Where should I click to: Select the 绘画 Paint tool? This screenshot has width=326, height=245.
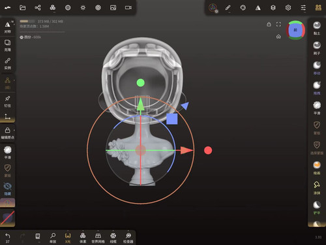[x=317, y=168]
